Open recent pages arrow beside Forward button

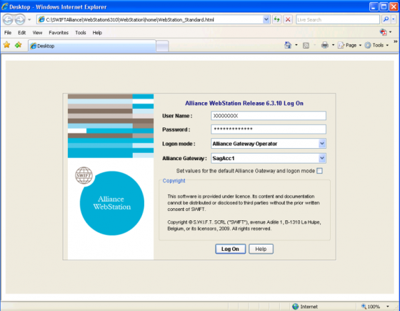pyautogui.click(x=29, y=19)
